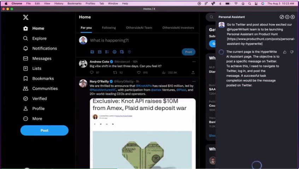Switch to the For you tab
299x169 pixels.
click(86, 28)
